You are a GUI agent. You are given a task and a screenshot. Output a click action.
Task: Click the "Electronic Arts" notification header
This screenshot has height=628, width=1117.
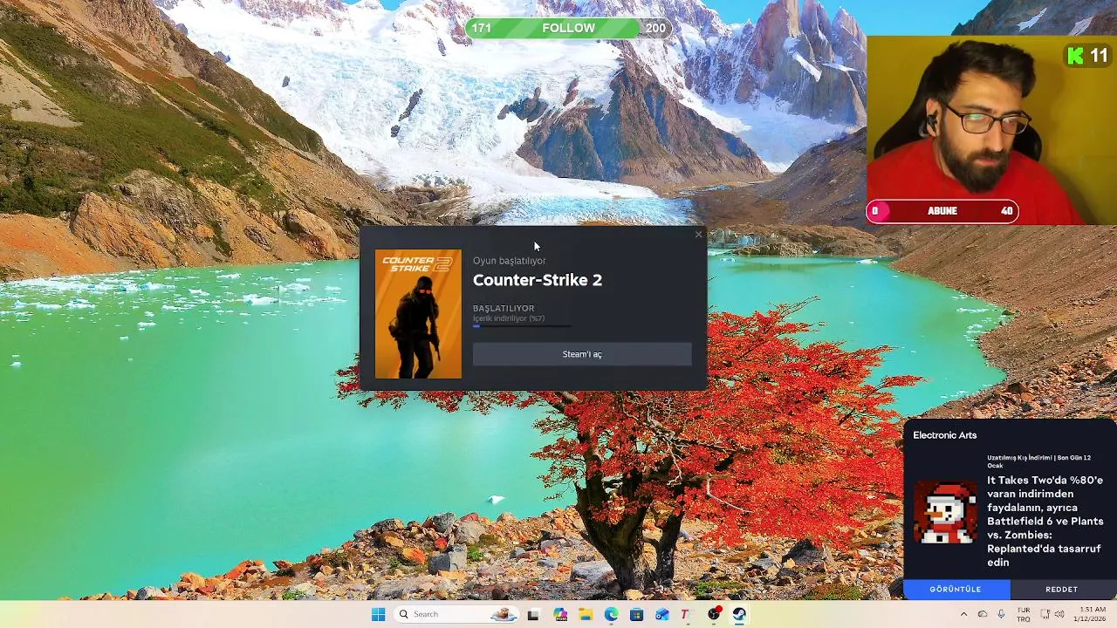click(x=945, y=435)
